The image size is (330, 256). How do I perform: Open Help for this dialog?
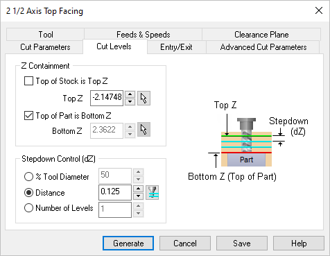click(299, 244)
